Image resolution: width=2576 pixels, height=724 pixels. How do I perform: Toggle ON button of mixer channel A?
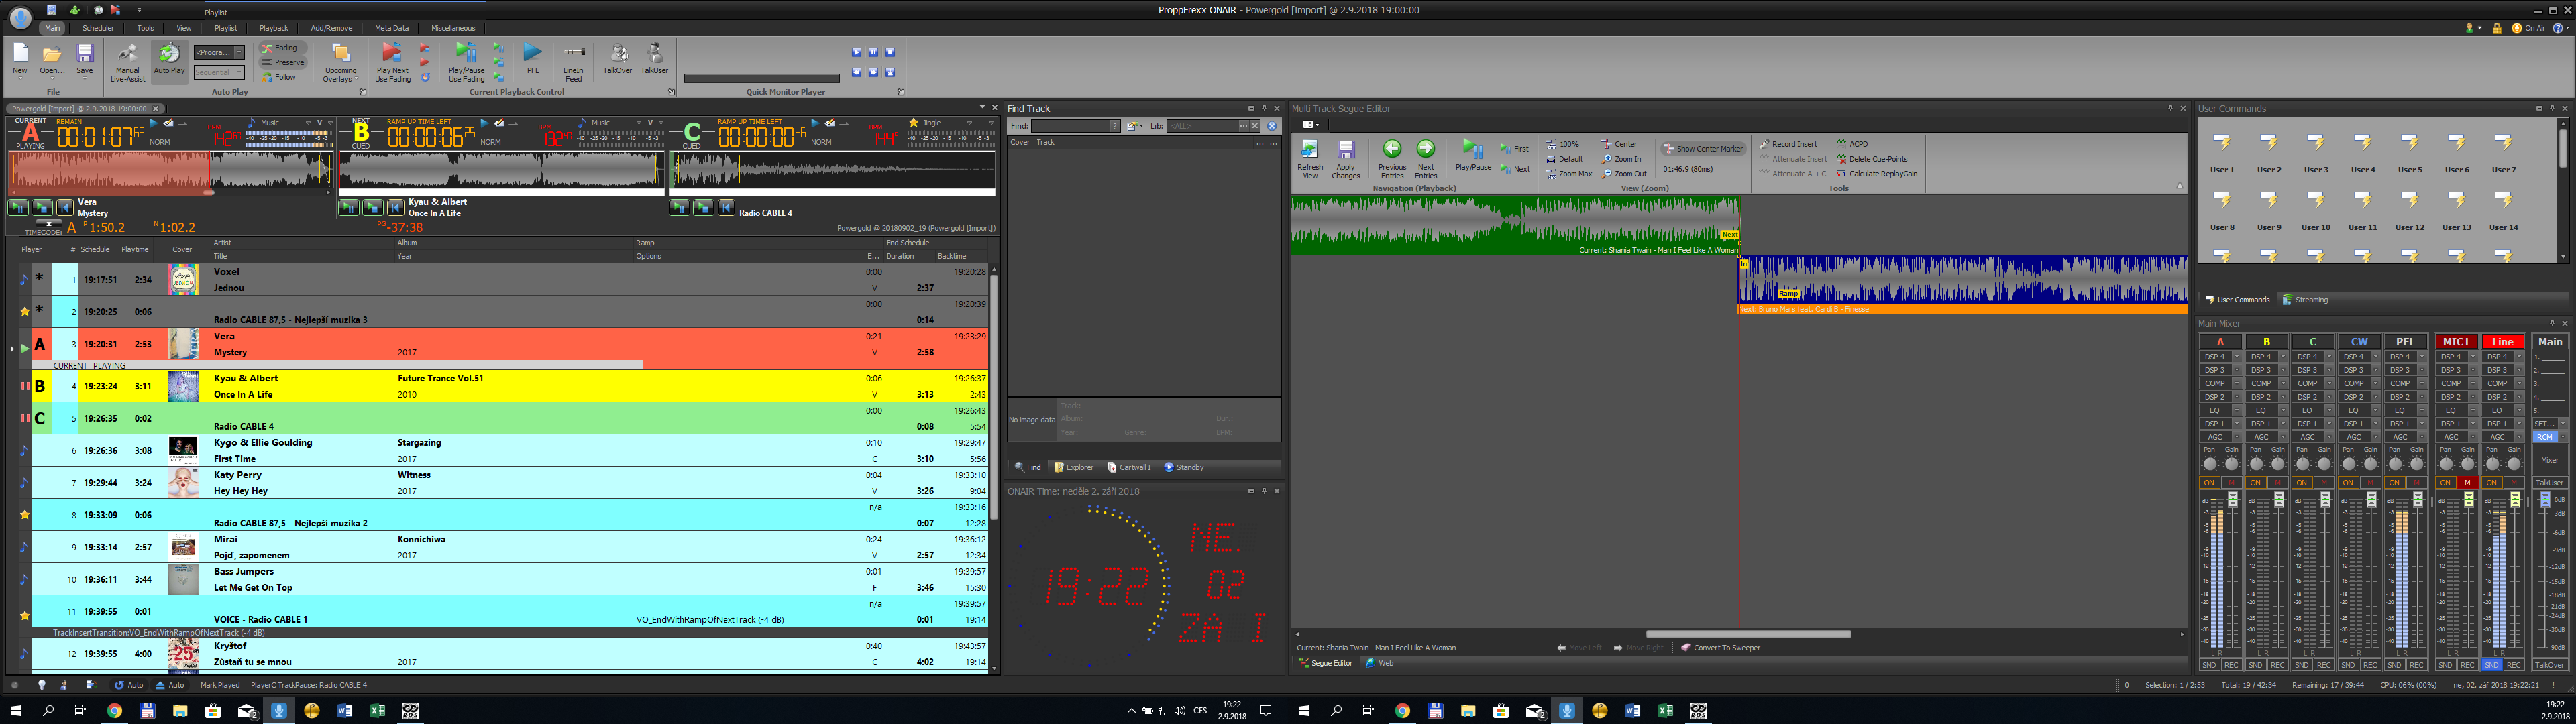2209,483
